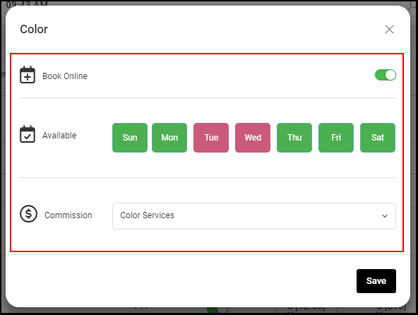Enable Tuesday availability
Screen dimensions: 418x315
pos(211,138)
